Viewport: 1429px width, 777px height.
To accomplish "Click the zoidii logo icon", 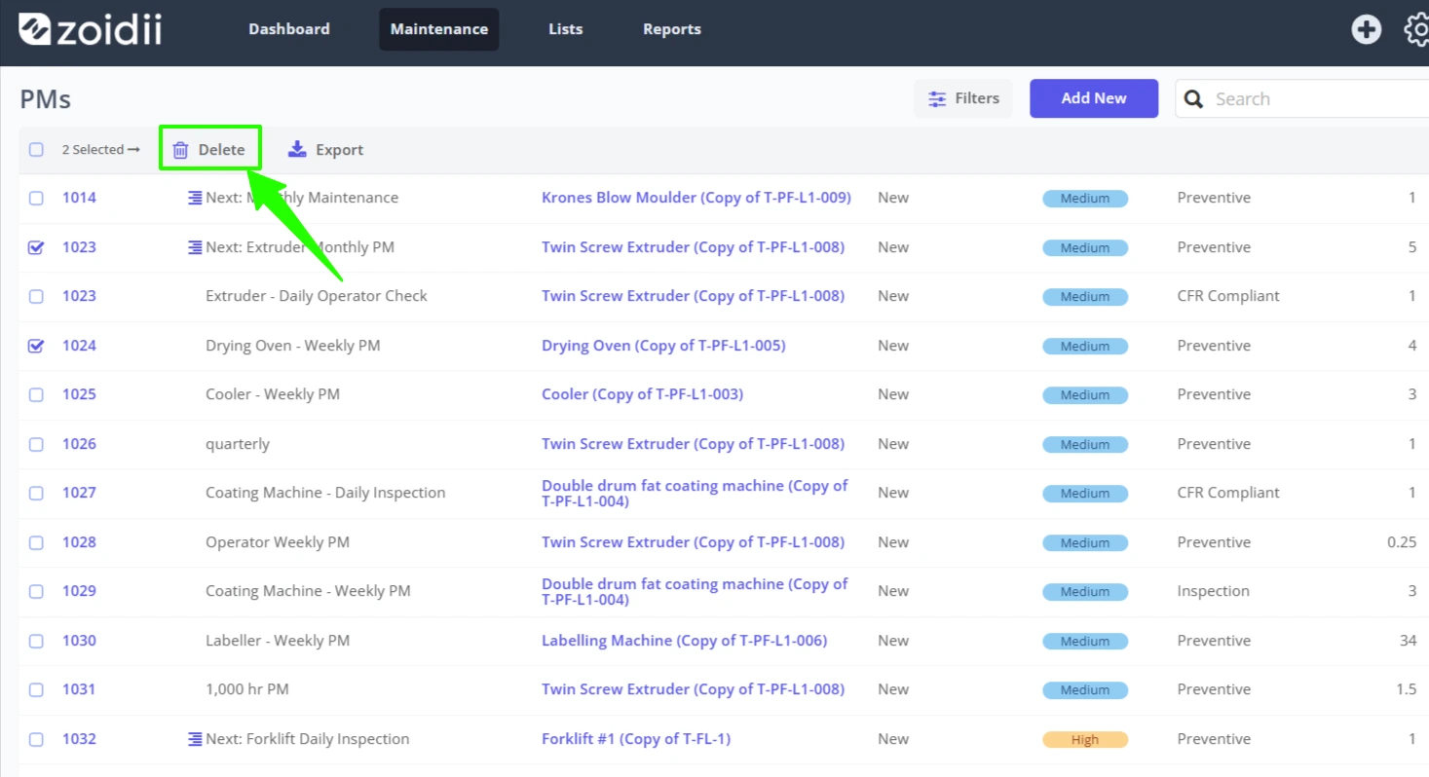I will point(34,29).
